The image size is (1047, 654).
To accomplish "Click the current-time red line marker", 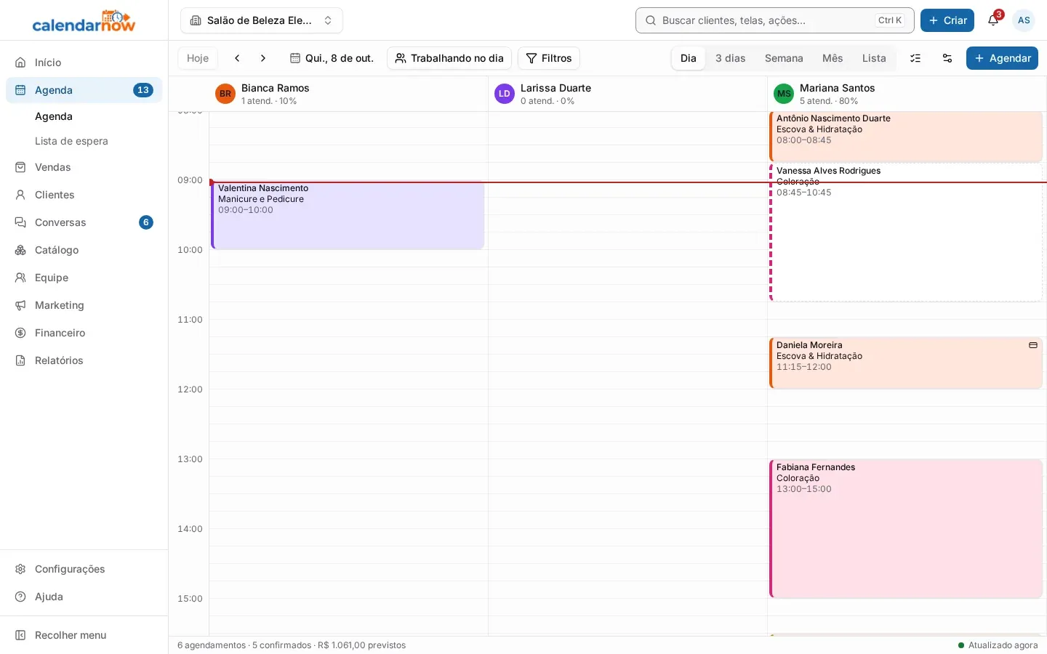I will [x=628, y=182].
